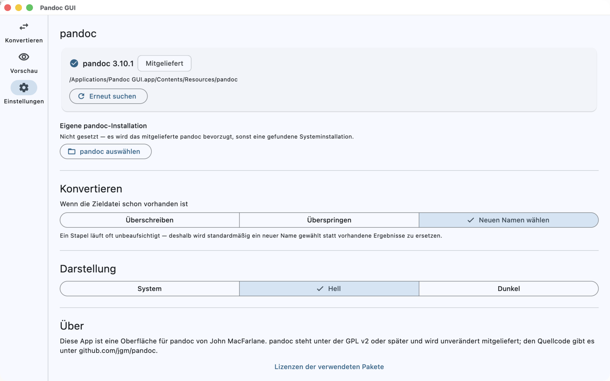Select the Hell appearance option
The height and width of the screenshot is (381, 610).
[x=329, y=289]
